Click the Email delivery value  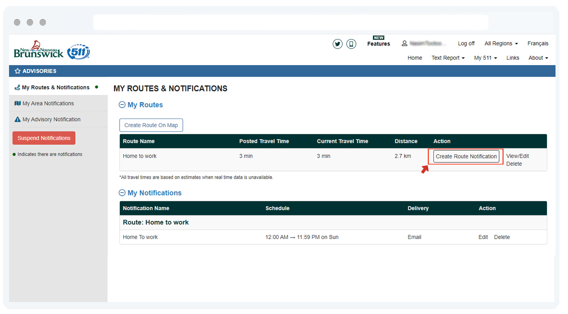414,237
